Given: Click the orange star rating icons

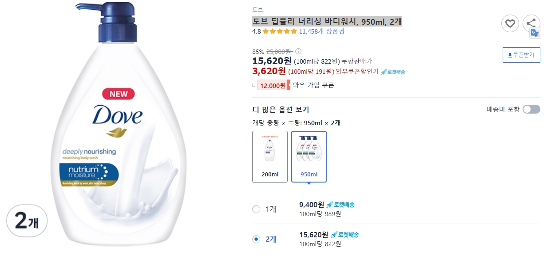Looking at the screenshot, I should (x=279, y=31).
